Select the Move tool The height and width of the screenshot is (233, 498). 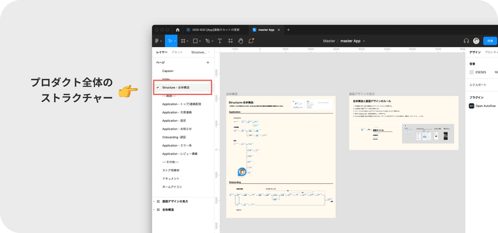(170, 41)
